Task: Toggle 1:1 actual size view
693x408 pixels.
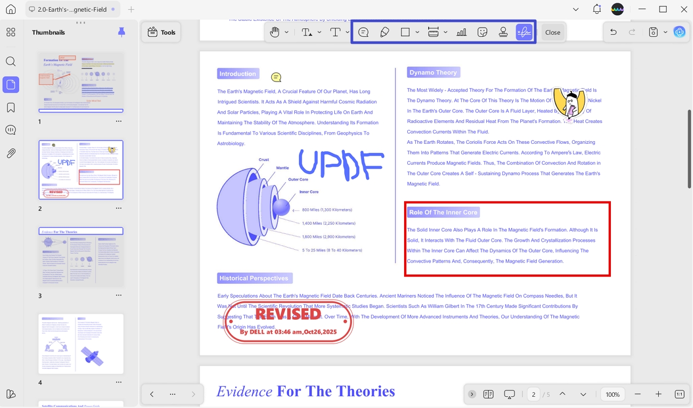Action: pyautogui.click(x=679, y=394)
